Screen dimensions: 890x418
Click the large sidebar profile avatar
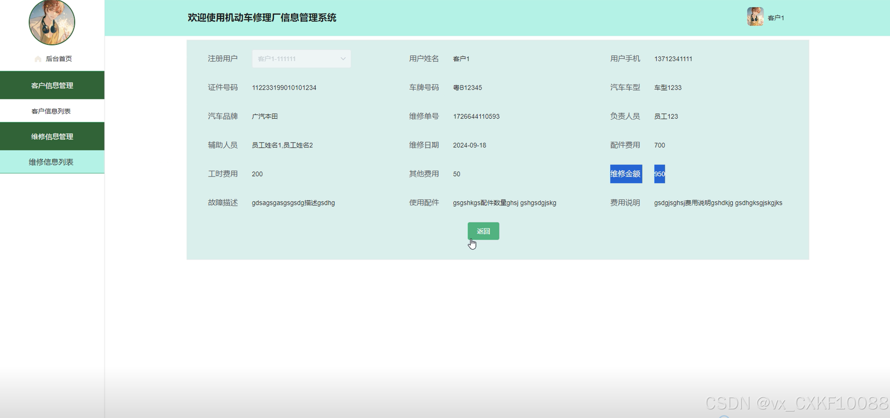pos(52,22)
